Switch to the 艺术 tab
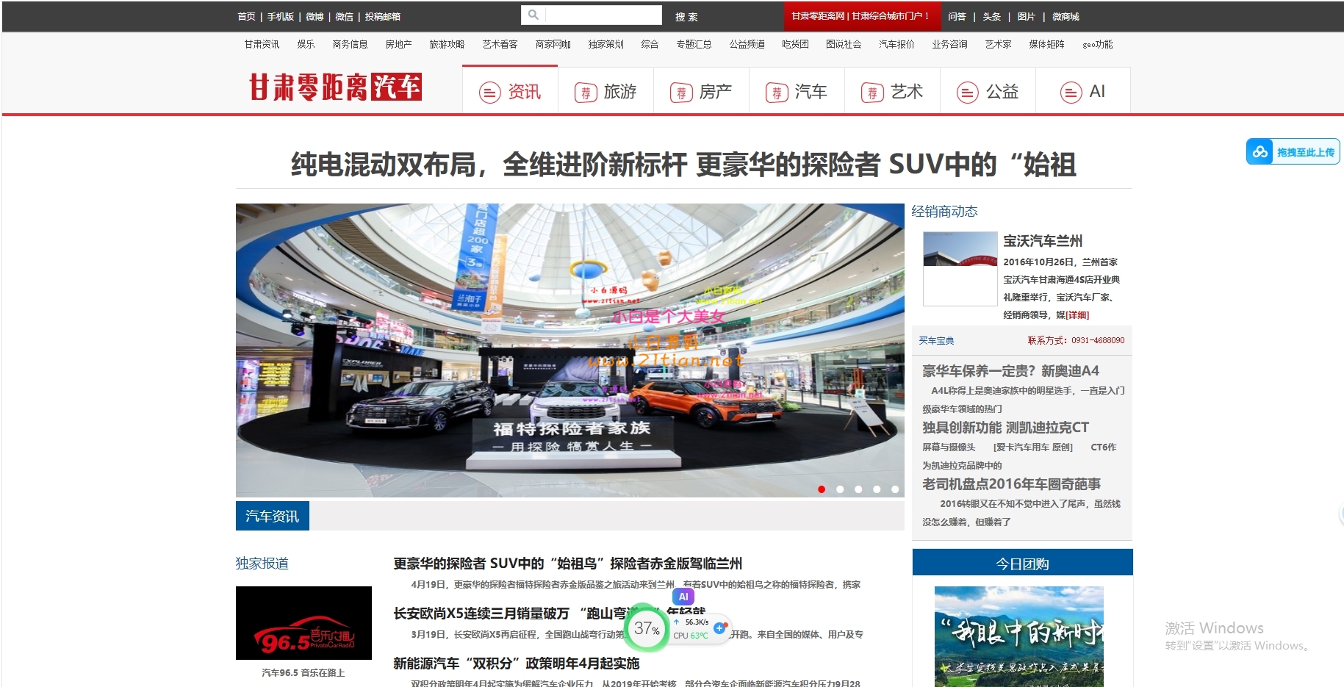 tap(892, 91)
